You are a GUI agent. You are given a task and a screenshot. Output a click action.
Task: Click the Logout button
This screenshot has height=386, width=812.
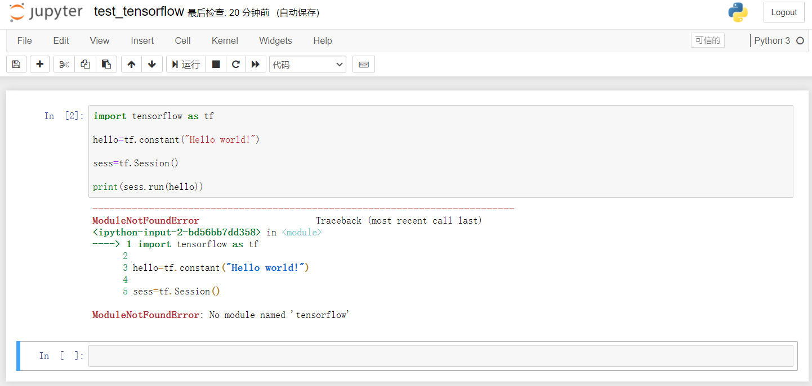click(784, 12)
